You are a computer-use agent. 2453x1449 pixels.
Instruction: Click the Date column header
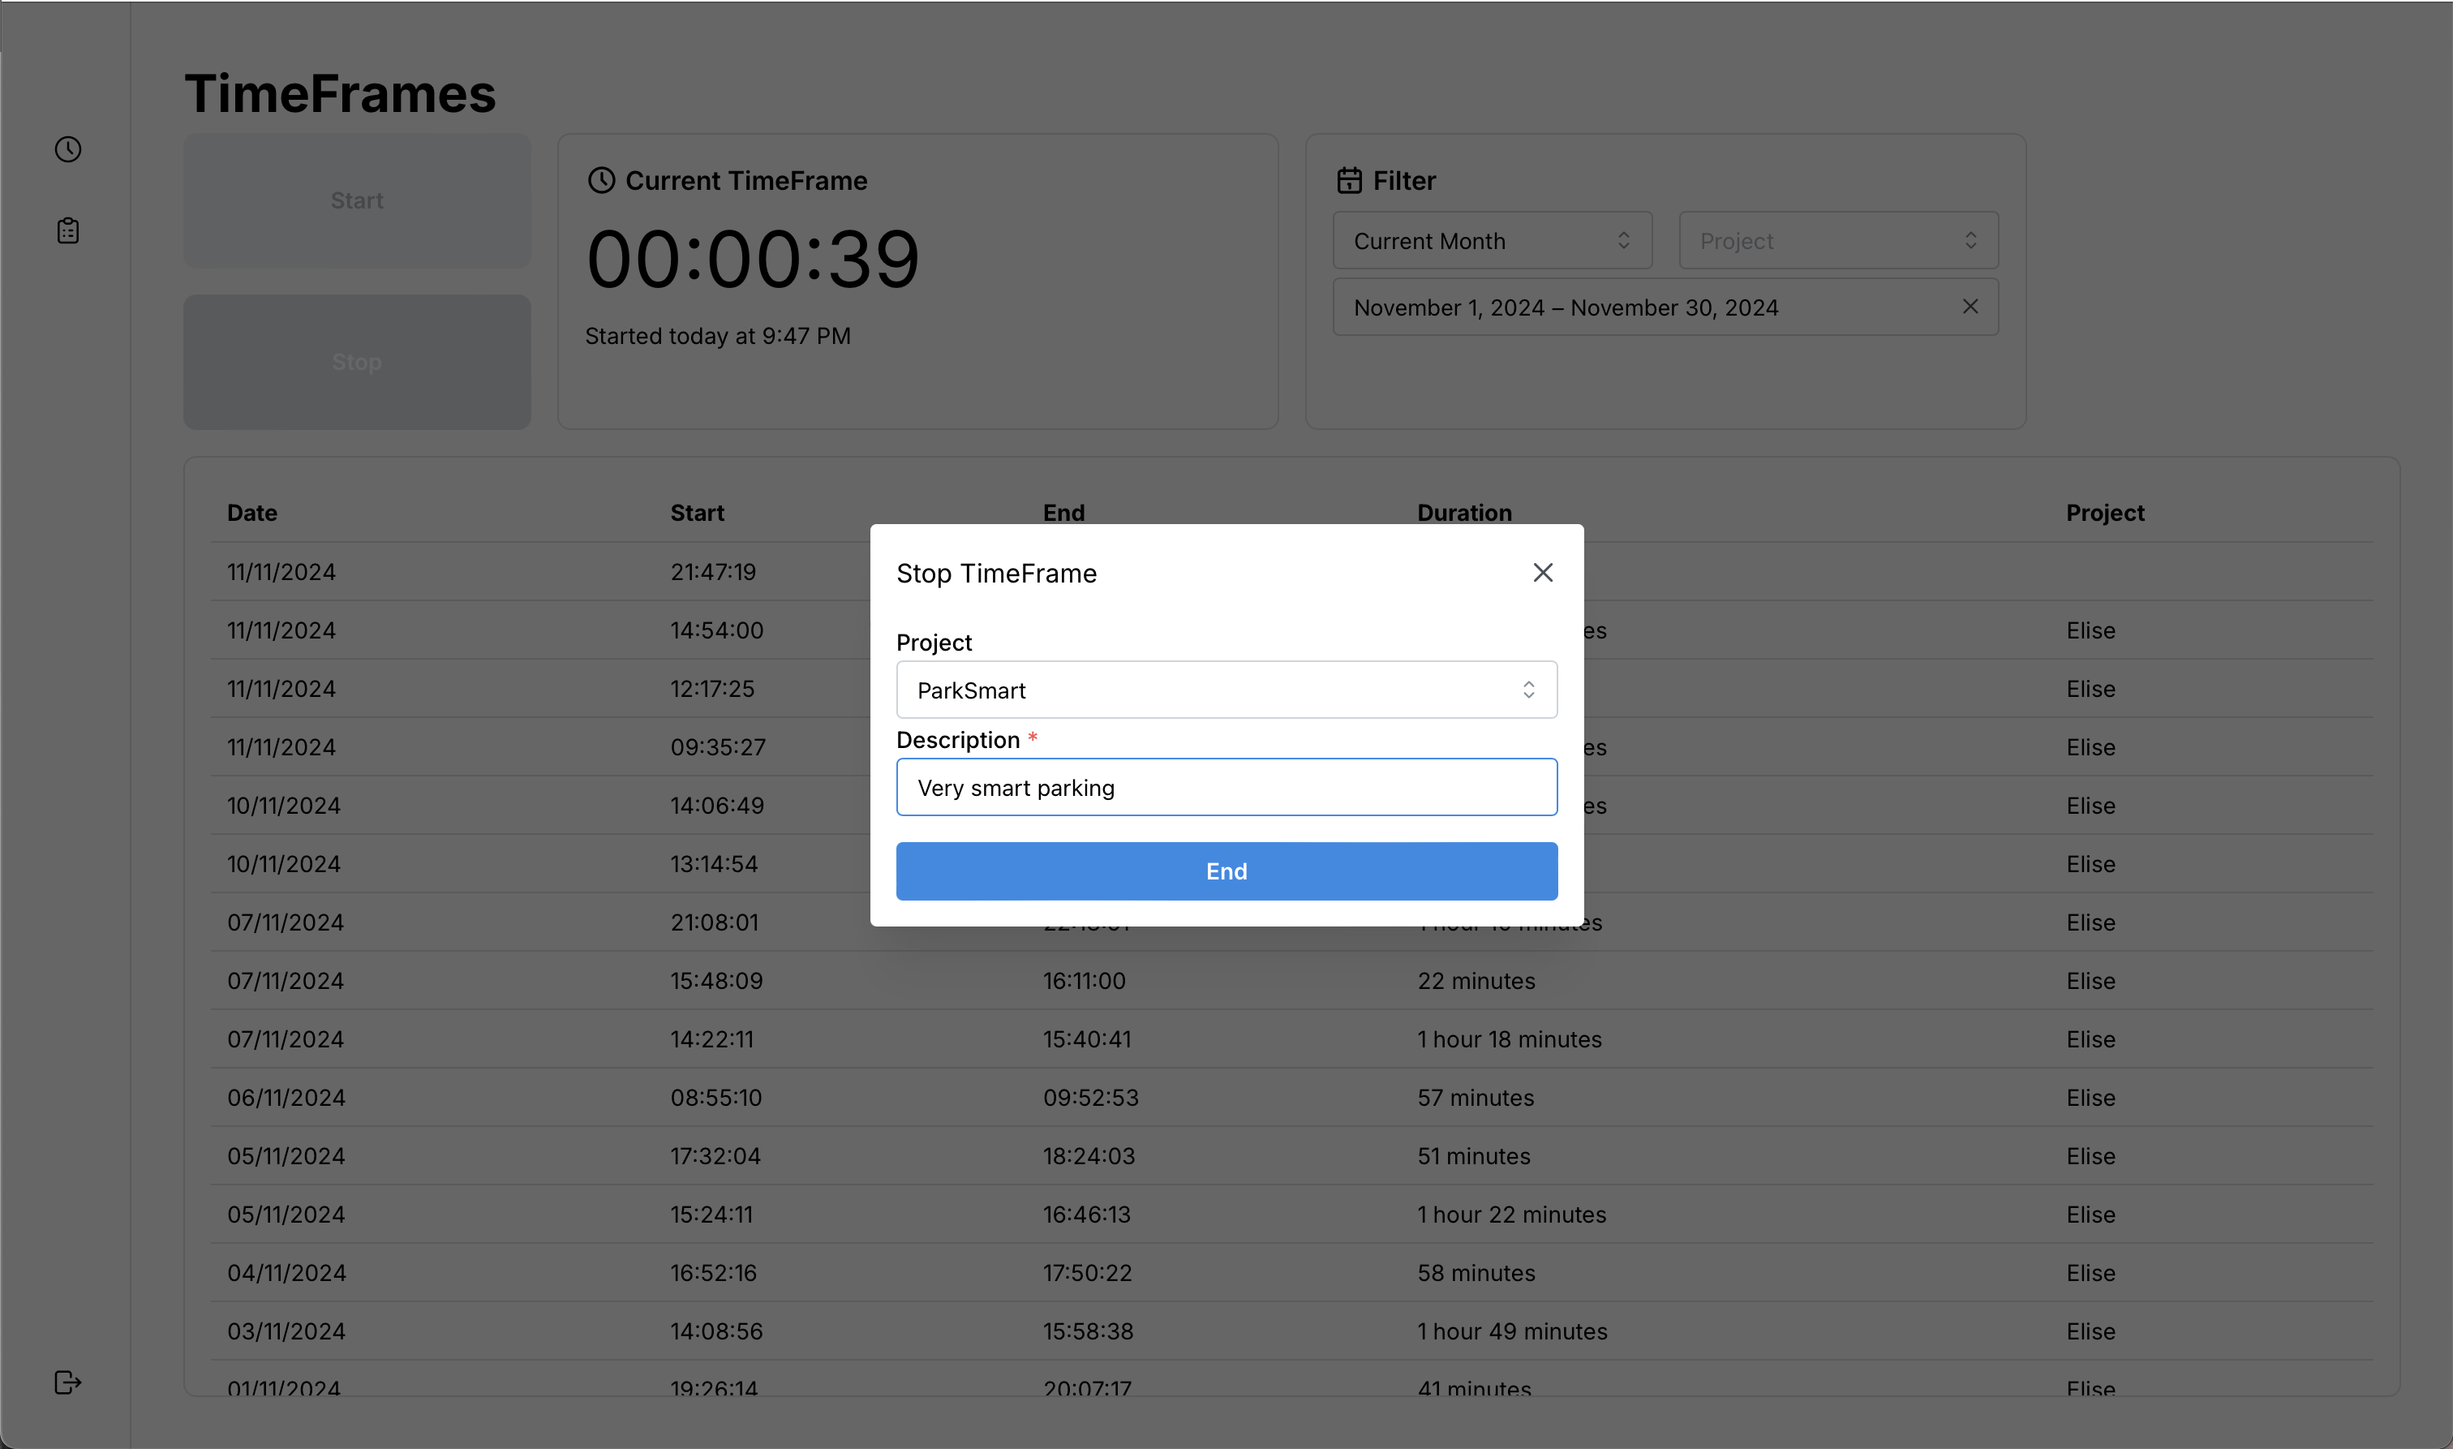pyautogui.click(x=251, y=513)
